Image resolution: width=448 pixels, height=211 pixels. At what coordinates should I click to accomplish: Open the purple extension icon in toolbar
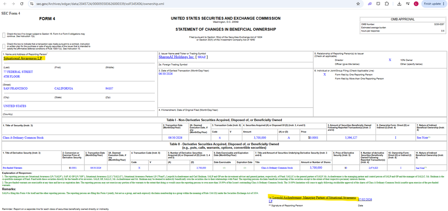click(370, 4)
